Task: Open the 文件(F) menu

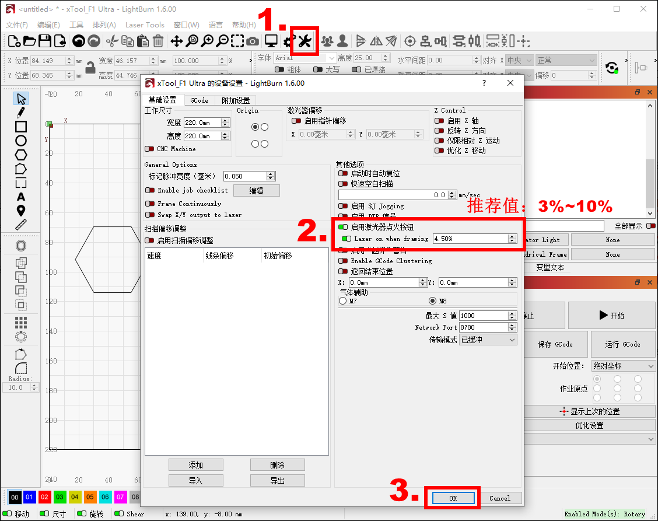Action: tap(17, 25)
